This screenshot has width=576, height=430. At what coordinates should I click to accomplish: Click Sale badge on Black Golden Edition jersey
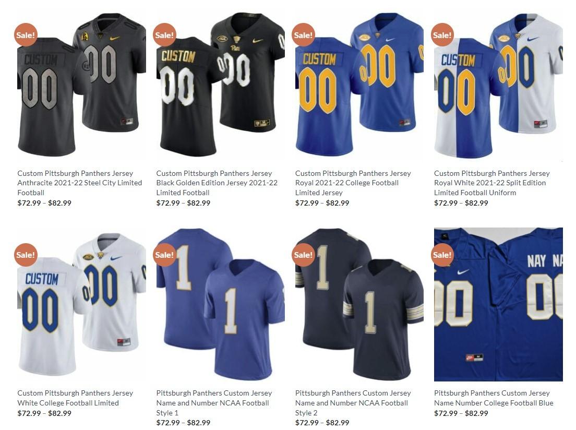[164, 35]
